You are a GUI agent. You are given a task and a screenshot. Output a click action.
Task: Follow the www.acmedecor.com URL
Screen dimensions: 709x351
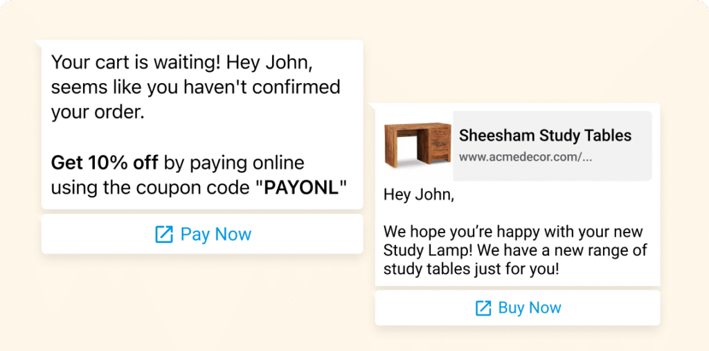pos(526,157)
